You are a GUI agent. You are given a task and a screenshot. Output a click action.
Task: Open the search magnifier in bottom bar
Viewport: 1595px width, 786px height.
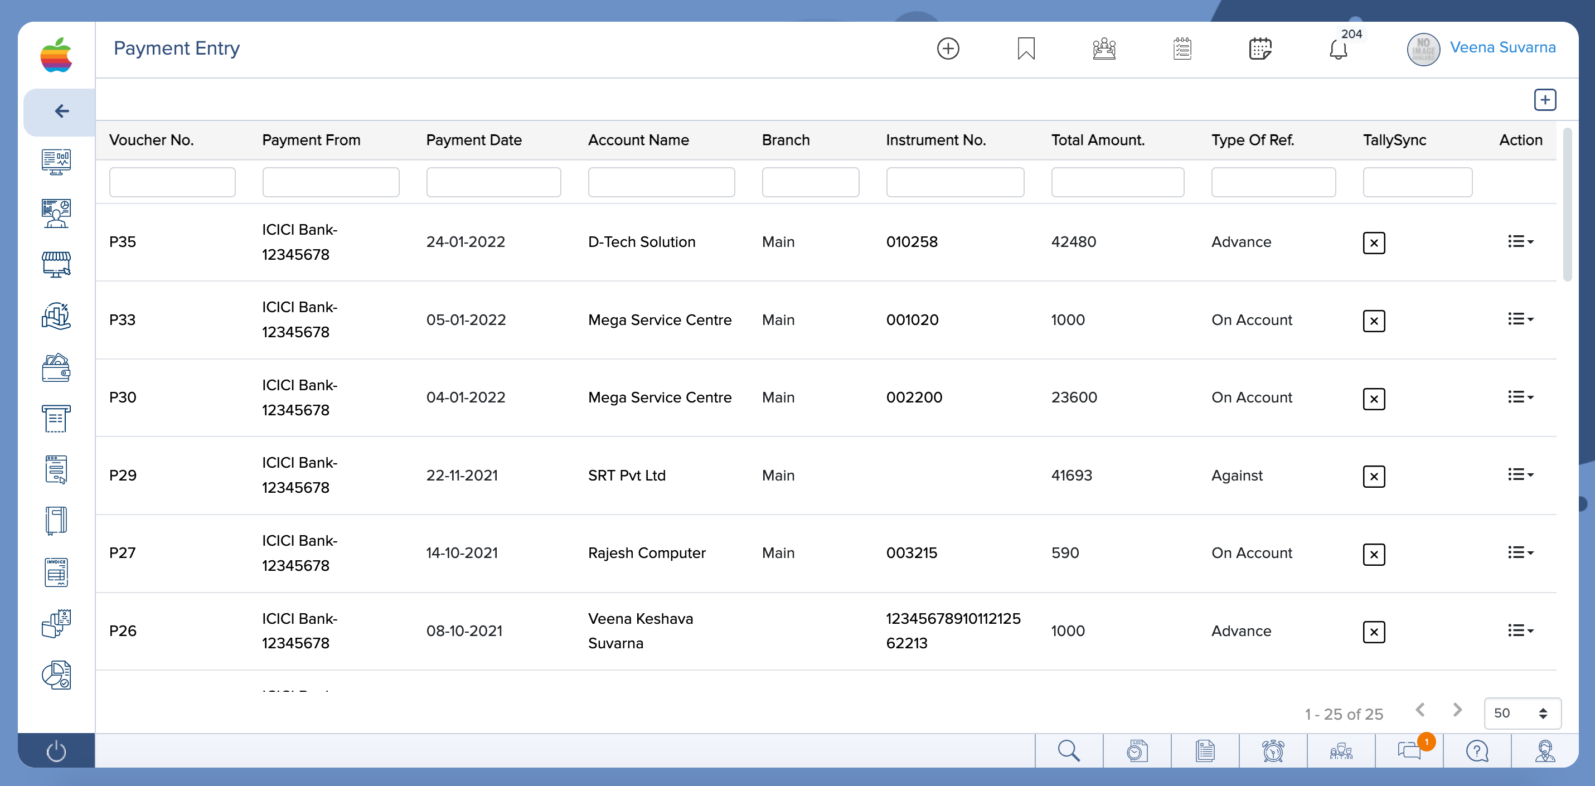pyautogui.click(x=1069, y=751)
